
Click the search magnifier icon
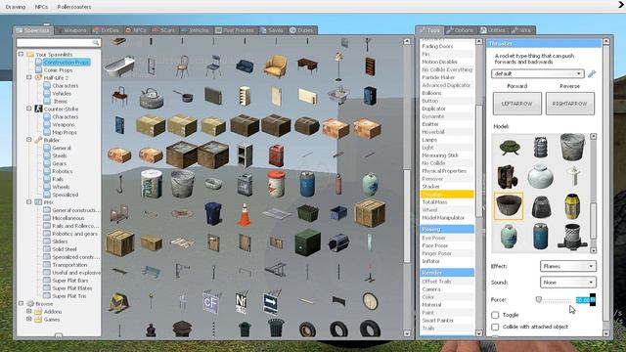point(96,43)
